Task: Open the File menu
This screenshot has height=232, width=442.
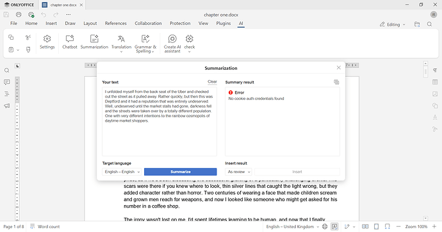Action: point(13,24)
